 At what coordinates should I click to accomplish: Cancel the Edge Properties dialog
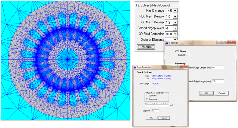(164, 118)
